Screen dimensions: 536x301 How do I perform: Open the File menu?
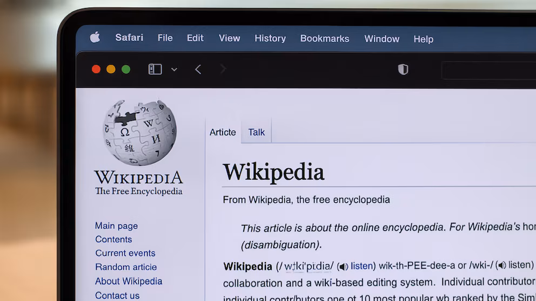(165, 38)
